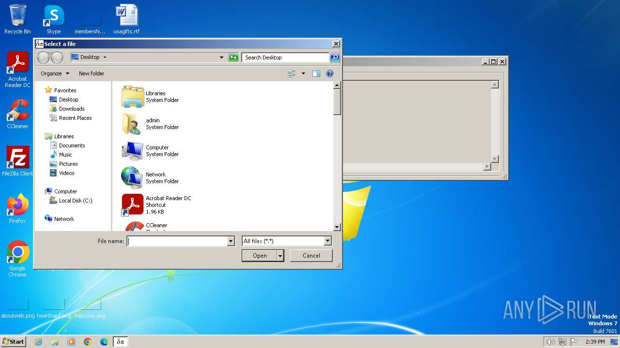Open the address bar history dropdown
Viewport: 620px width, 348px height.
pos(222,58)
